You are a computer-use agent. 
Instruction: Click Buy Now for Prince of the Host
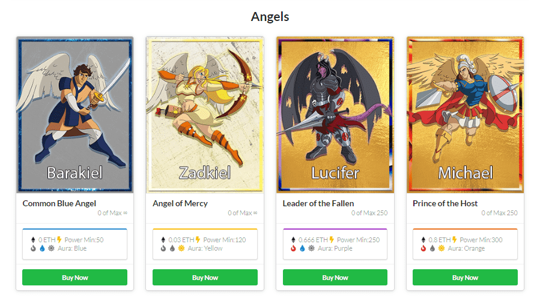(x=465, y=277)
